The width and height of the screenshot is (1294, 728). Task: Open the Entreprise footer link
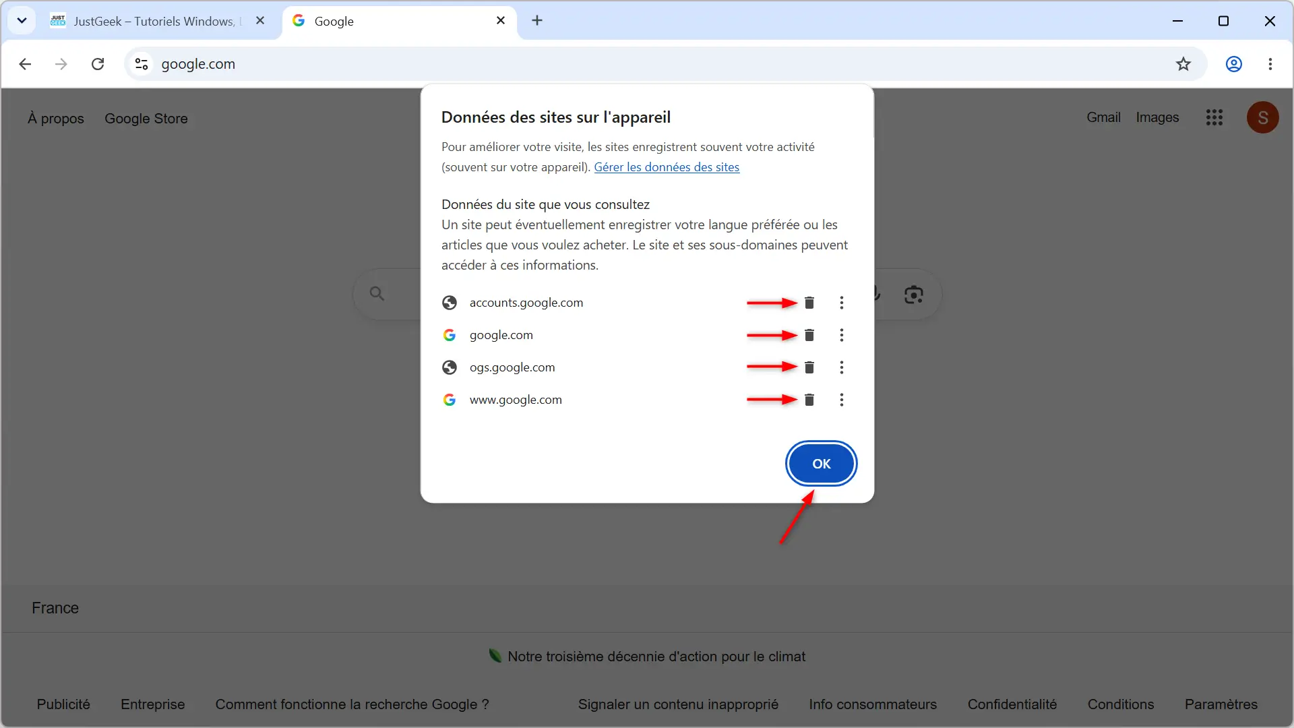pos(153,704)
